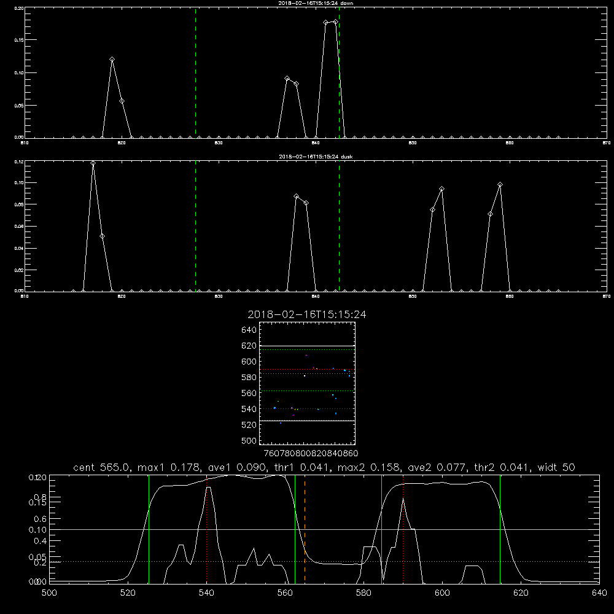The height and width of the screenshot is (614, 614).
Task: Select the dusk diamond at 853 near 0.094
Action: (x=441, y=189)
